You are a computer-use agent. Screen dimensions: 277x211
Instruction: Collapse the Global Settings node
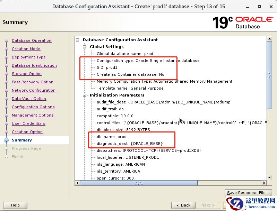coord(85,47)
